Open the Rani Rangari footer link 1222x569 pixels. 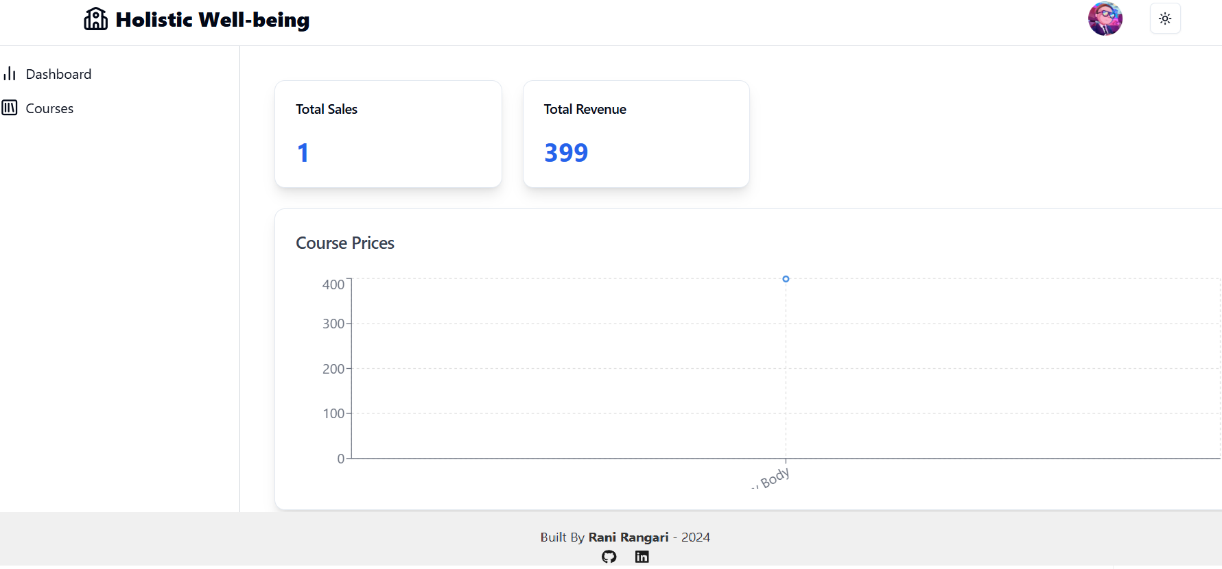pyautogui.click(x=628, y=537)
